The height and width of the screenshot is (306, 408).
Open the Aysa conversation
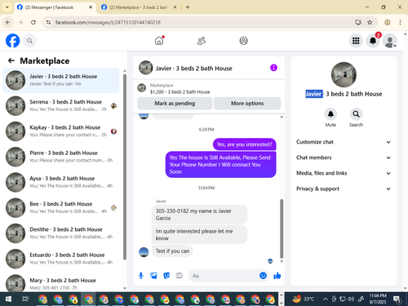pos(61,182)
